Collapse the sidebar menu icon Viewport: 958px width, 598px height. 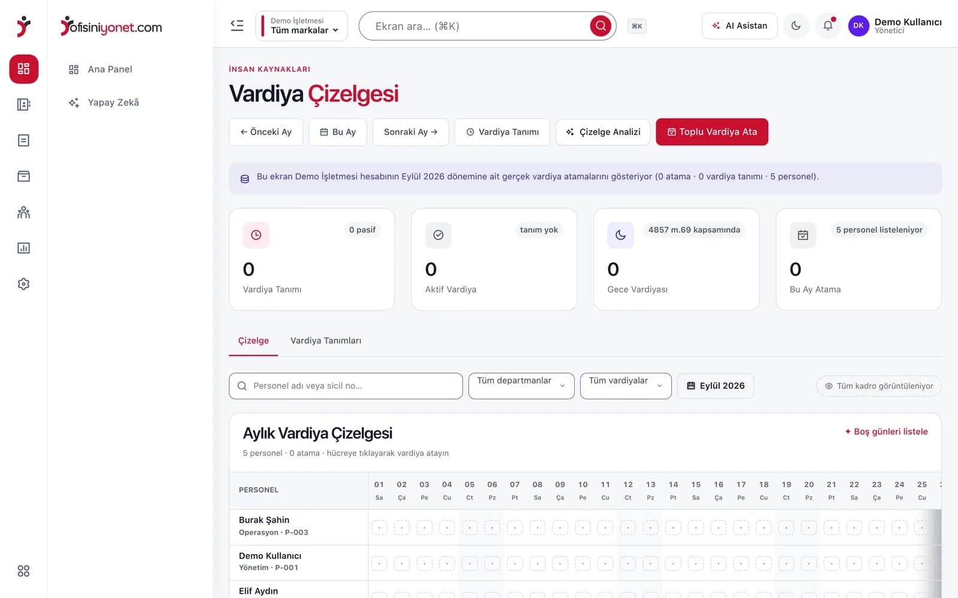(237, 26)
